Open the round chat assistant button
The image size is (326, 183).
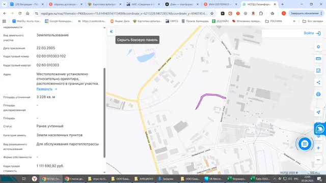tap(305, 144)
